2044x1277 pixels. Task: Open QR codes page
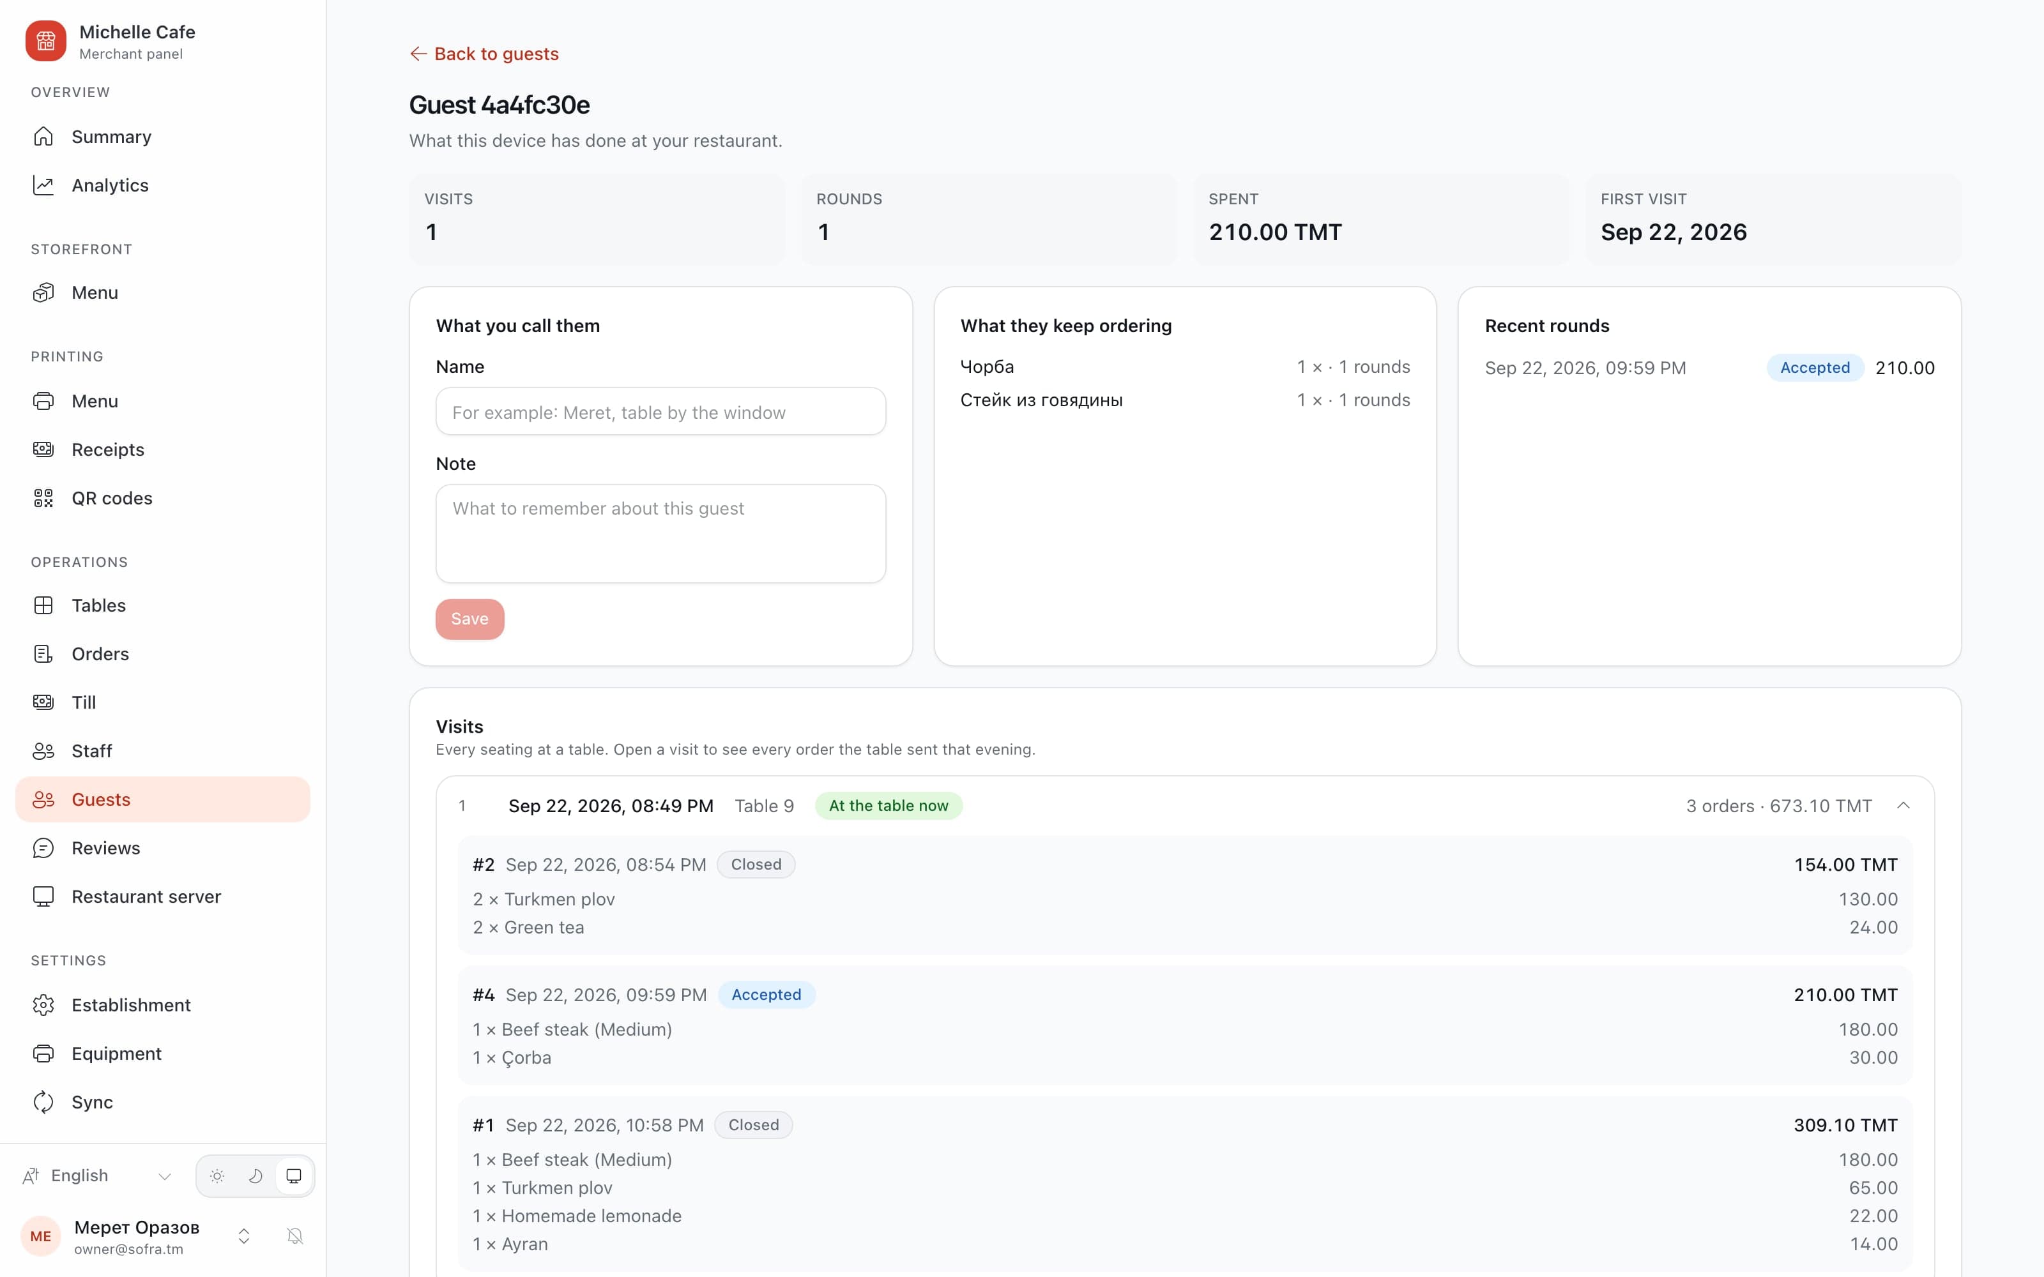(163, 498)
